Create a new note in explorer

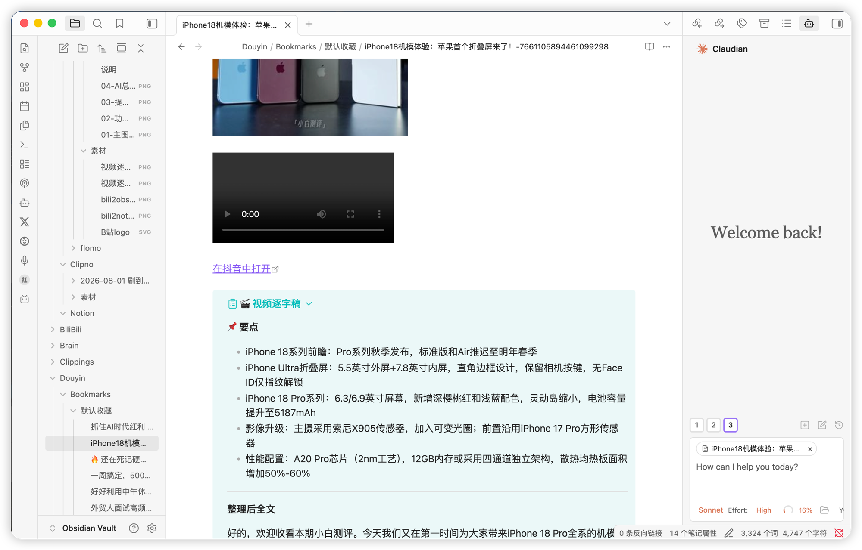tap(63, 48)
